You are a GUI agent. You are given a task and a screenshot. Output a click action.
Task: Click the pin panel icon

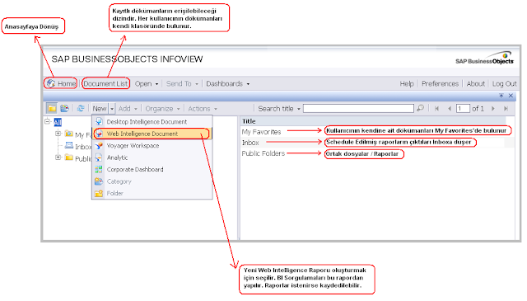click(x=501, y=96)
